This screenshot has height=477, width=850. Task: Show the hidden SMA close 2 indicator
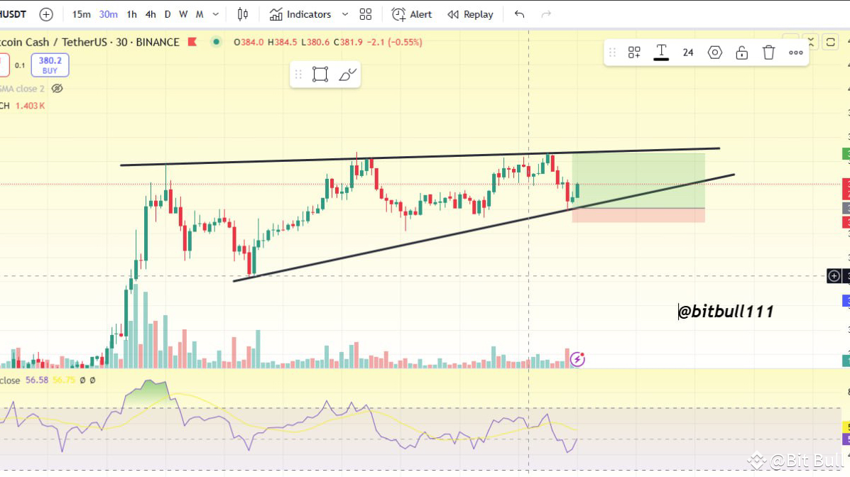pos(57,88)
